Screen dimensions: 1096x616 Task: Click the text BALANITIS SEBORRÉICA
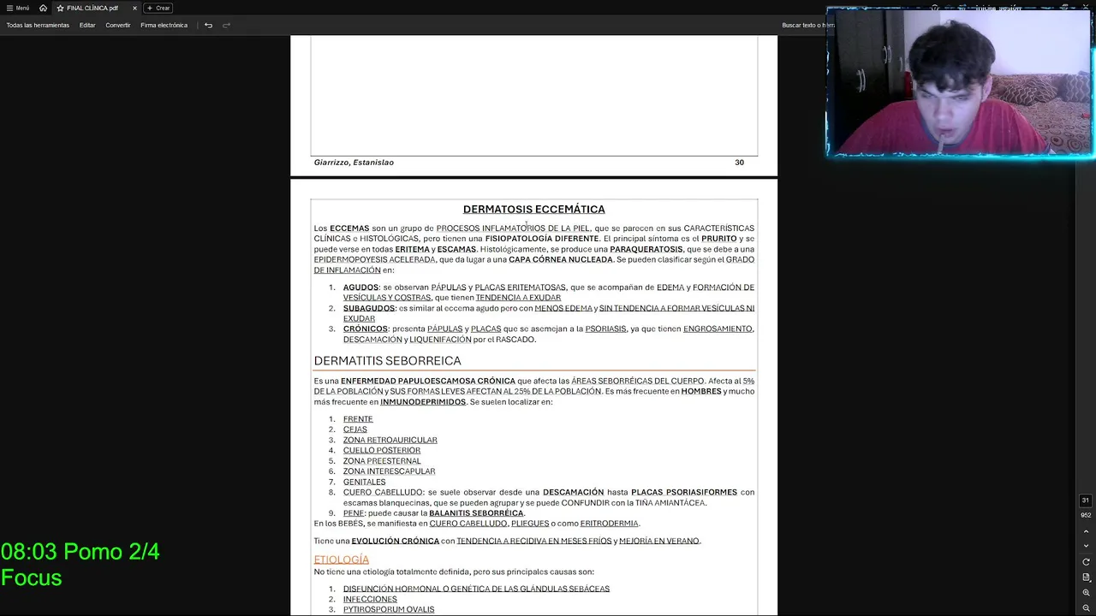click(x=476, y=513)
